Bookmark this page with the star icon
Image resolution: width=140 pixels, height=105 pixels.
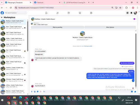pyautogui.click(x=120, y=8)
